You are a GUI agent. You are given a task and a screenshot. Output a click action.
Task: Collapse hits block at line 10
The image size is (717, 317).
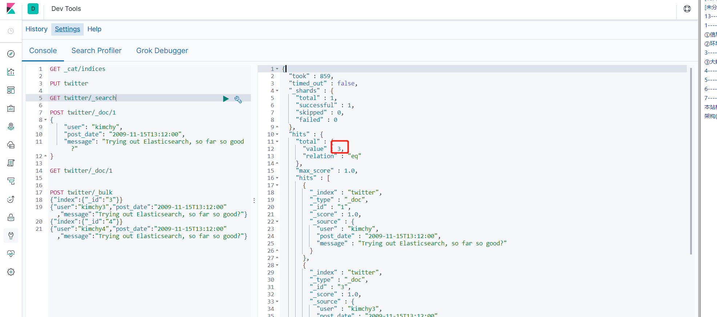(277, 134)
